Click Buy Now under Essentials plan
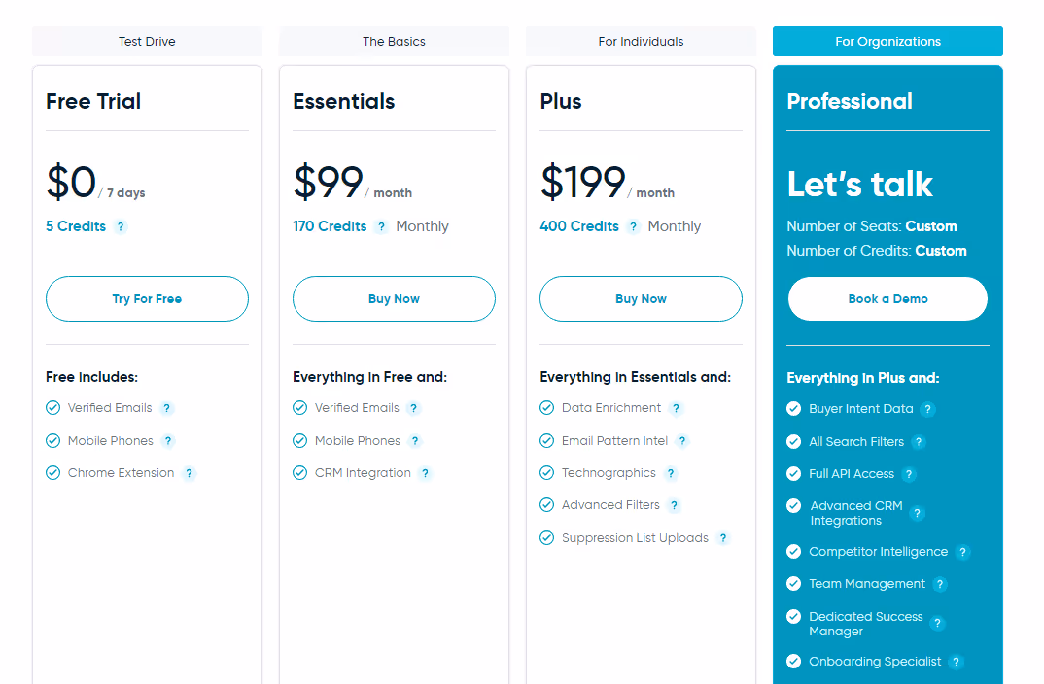Viewport: 1044px width, 684px height. coord(394,298)
